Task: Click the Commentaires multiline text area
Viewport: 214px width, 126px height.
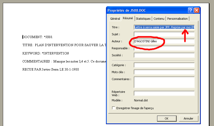Action: point(164,82)
